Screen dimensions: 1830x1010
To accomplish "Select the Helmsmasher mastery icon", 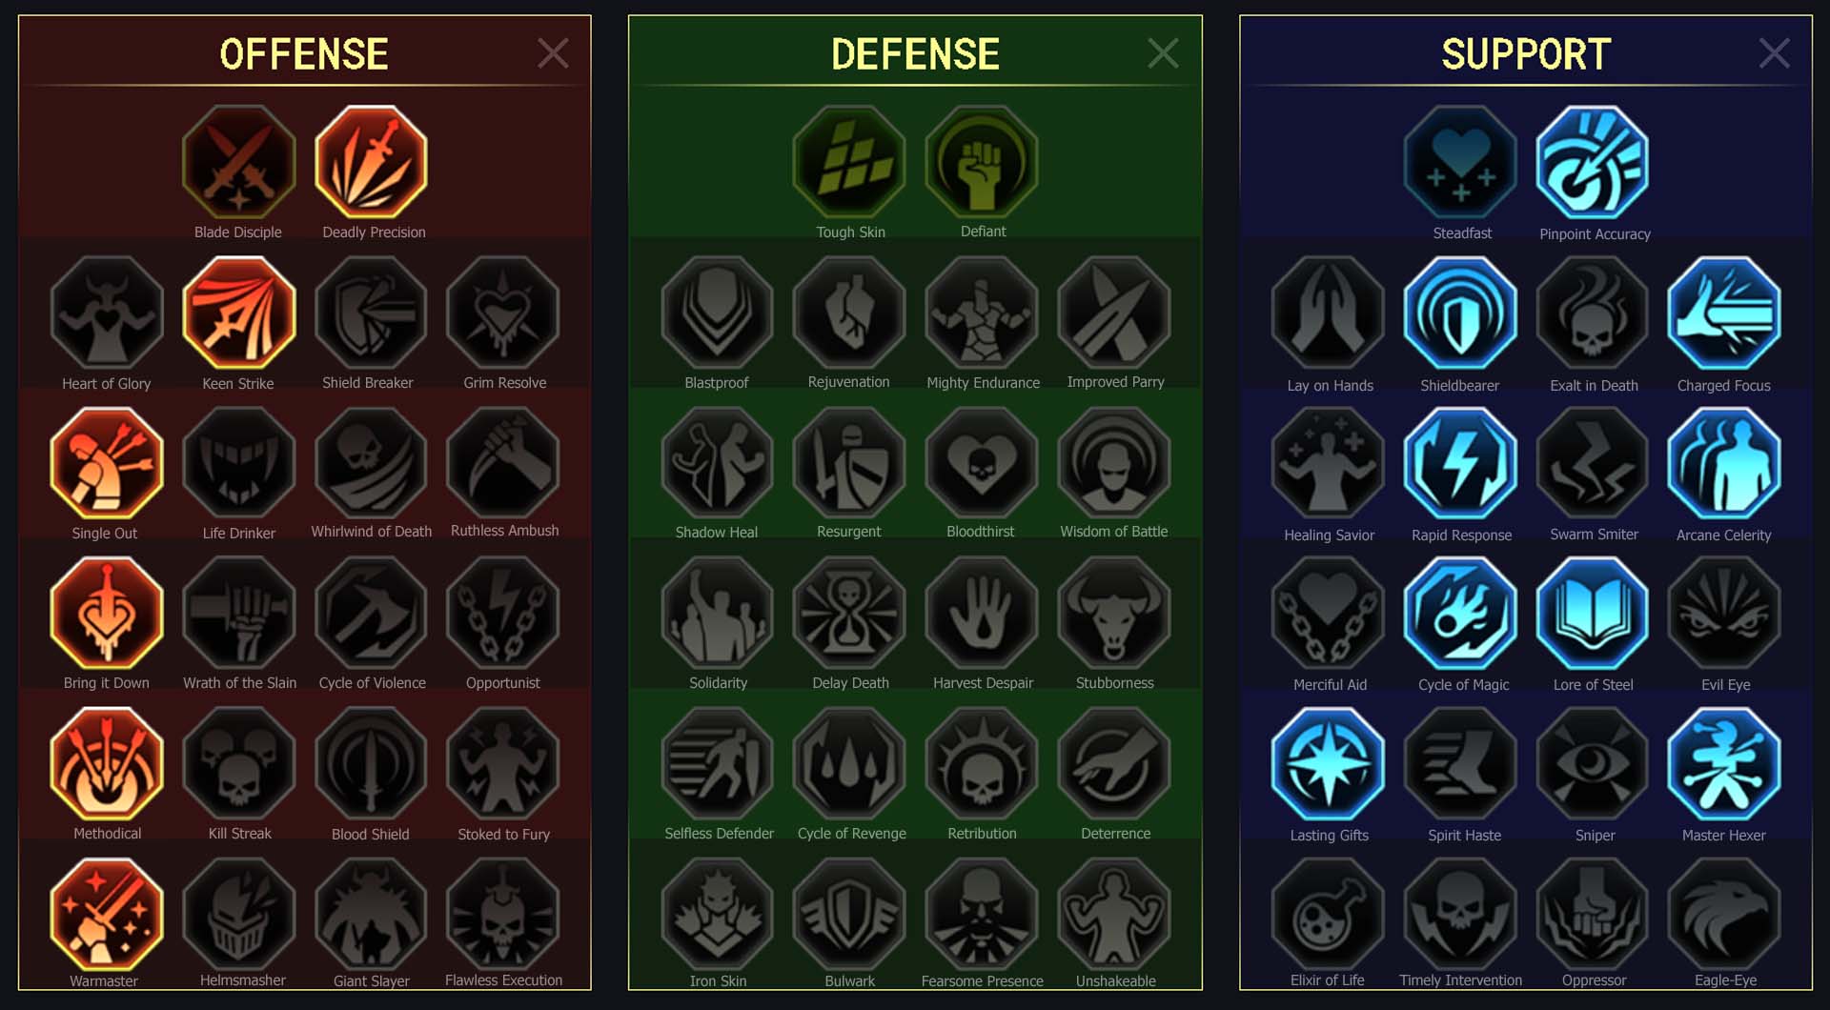I will (x=239, y=915).
